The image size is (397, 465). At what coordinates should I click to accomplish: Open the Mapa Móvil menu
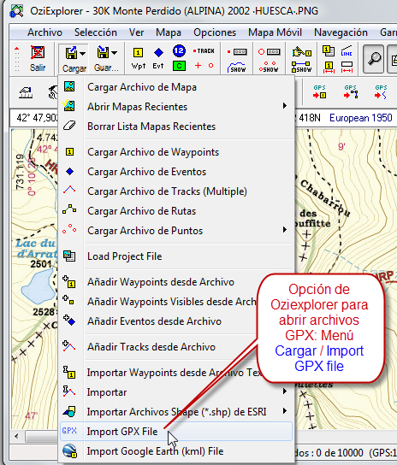[275, 32]
